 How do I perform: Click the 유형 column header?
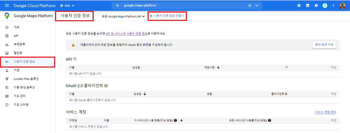click(209, 94)
